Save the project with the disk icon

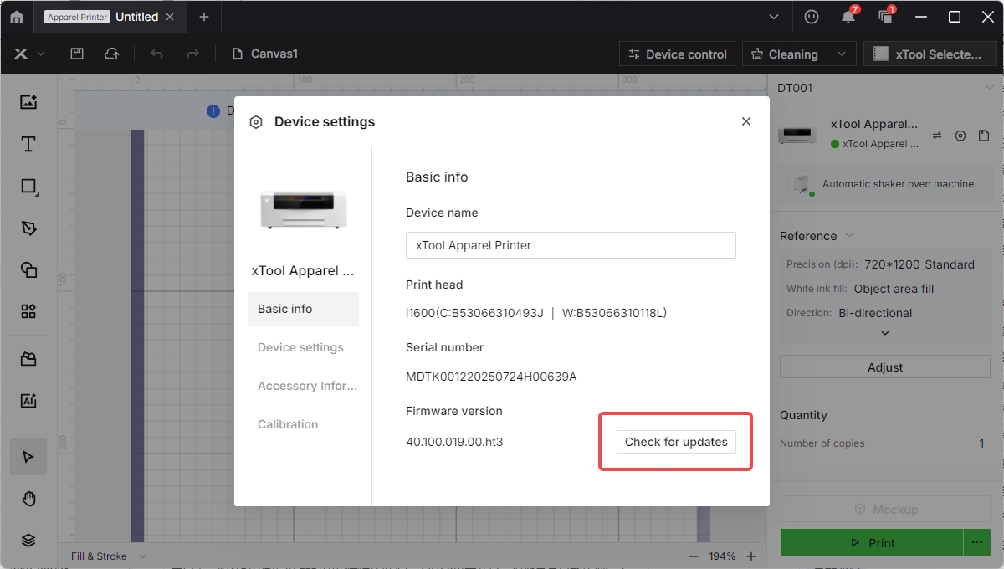(x=77, y=54)
